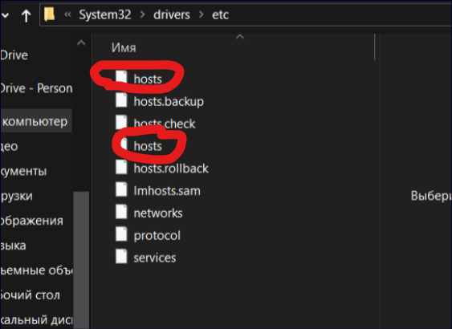Click the folder icon in address bar
Screen dimensions: 452x329
pyautogui.click(x=49, y=14)
